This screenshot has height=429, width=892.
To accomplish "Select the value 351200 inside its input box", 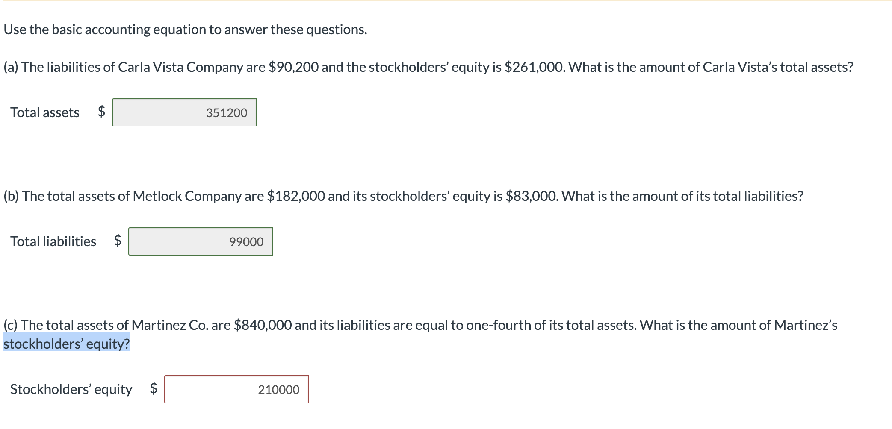I will 226,112.
